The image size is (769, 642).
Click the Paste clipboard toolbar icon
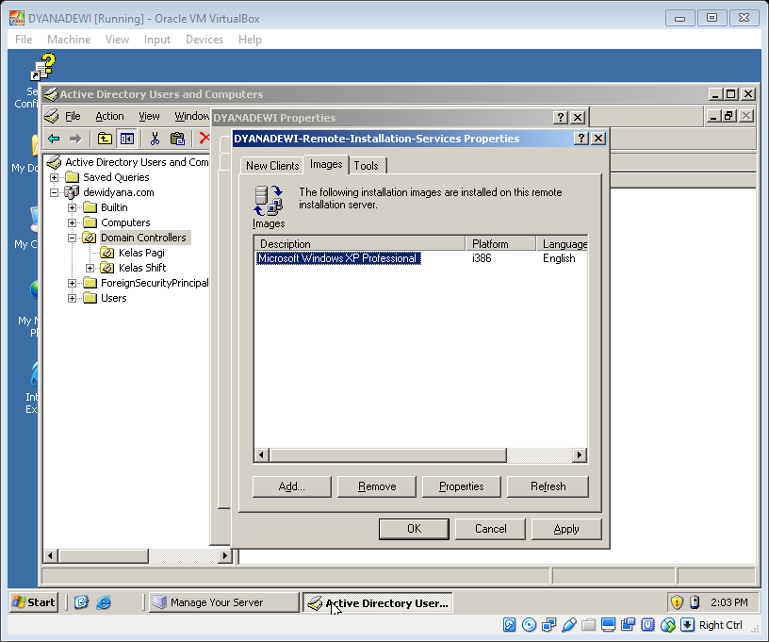pyautogui.click(x=177, y=139)
